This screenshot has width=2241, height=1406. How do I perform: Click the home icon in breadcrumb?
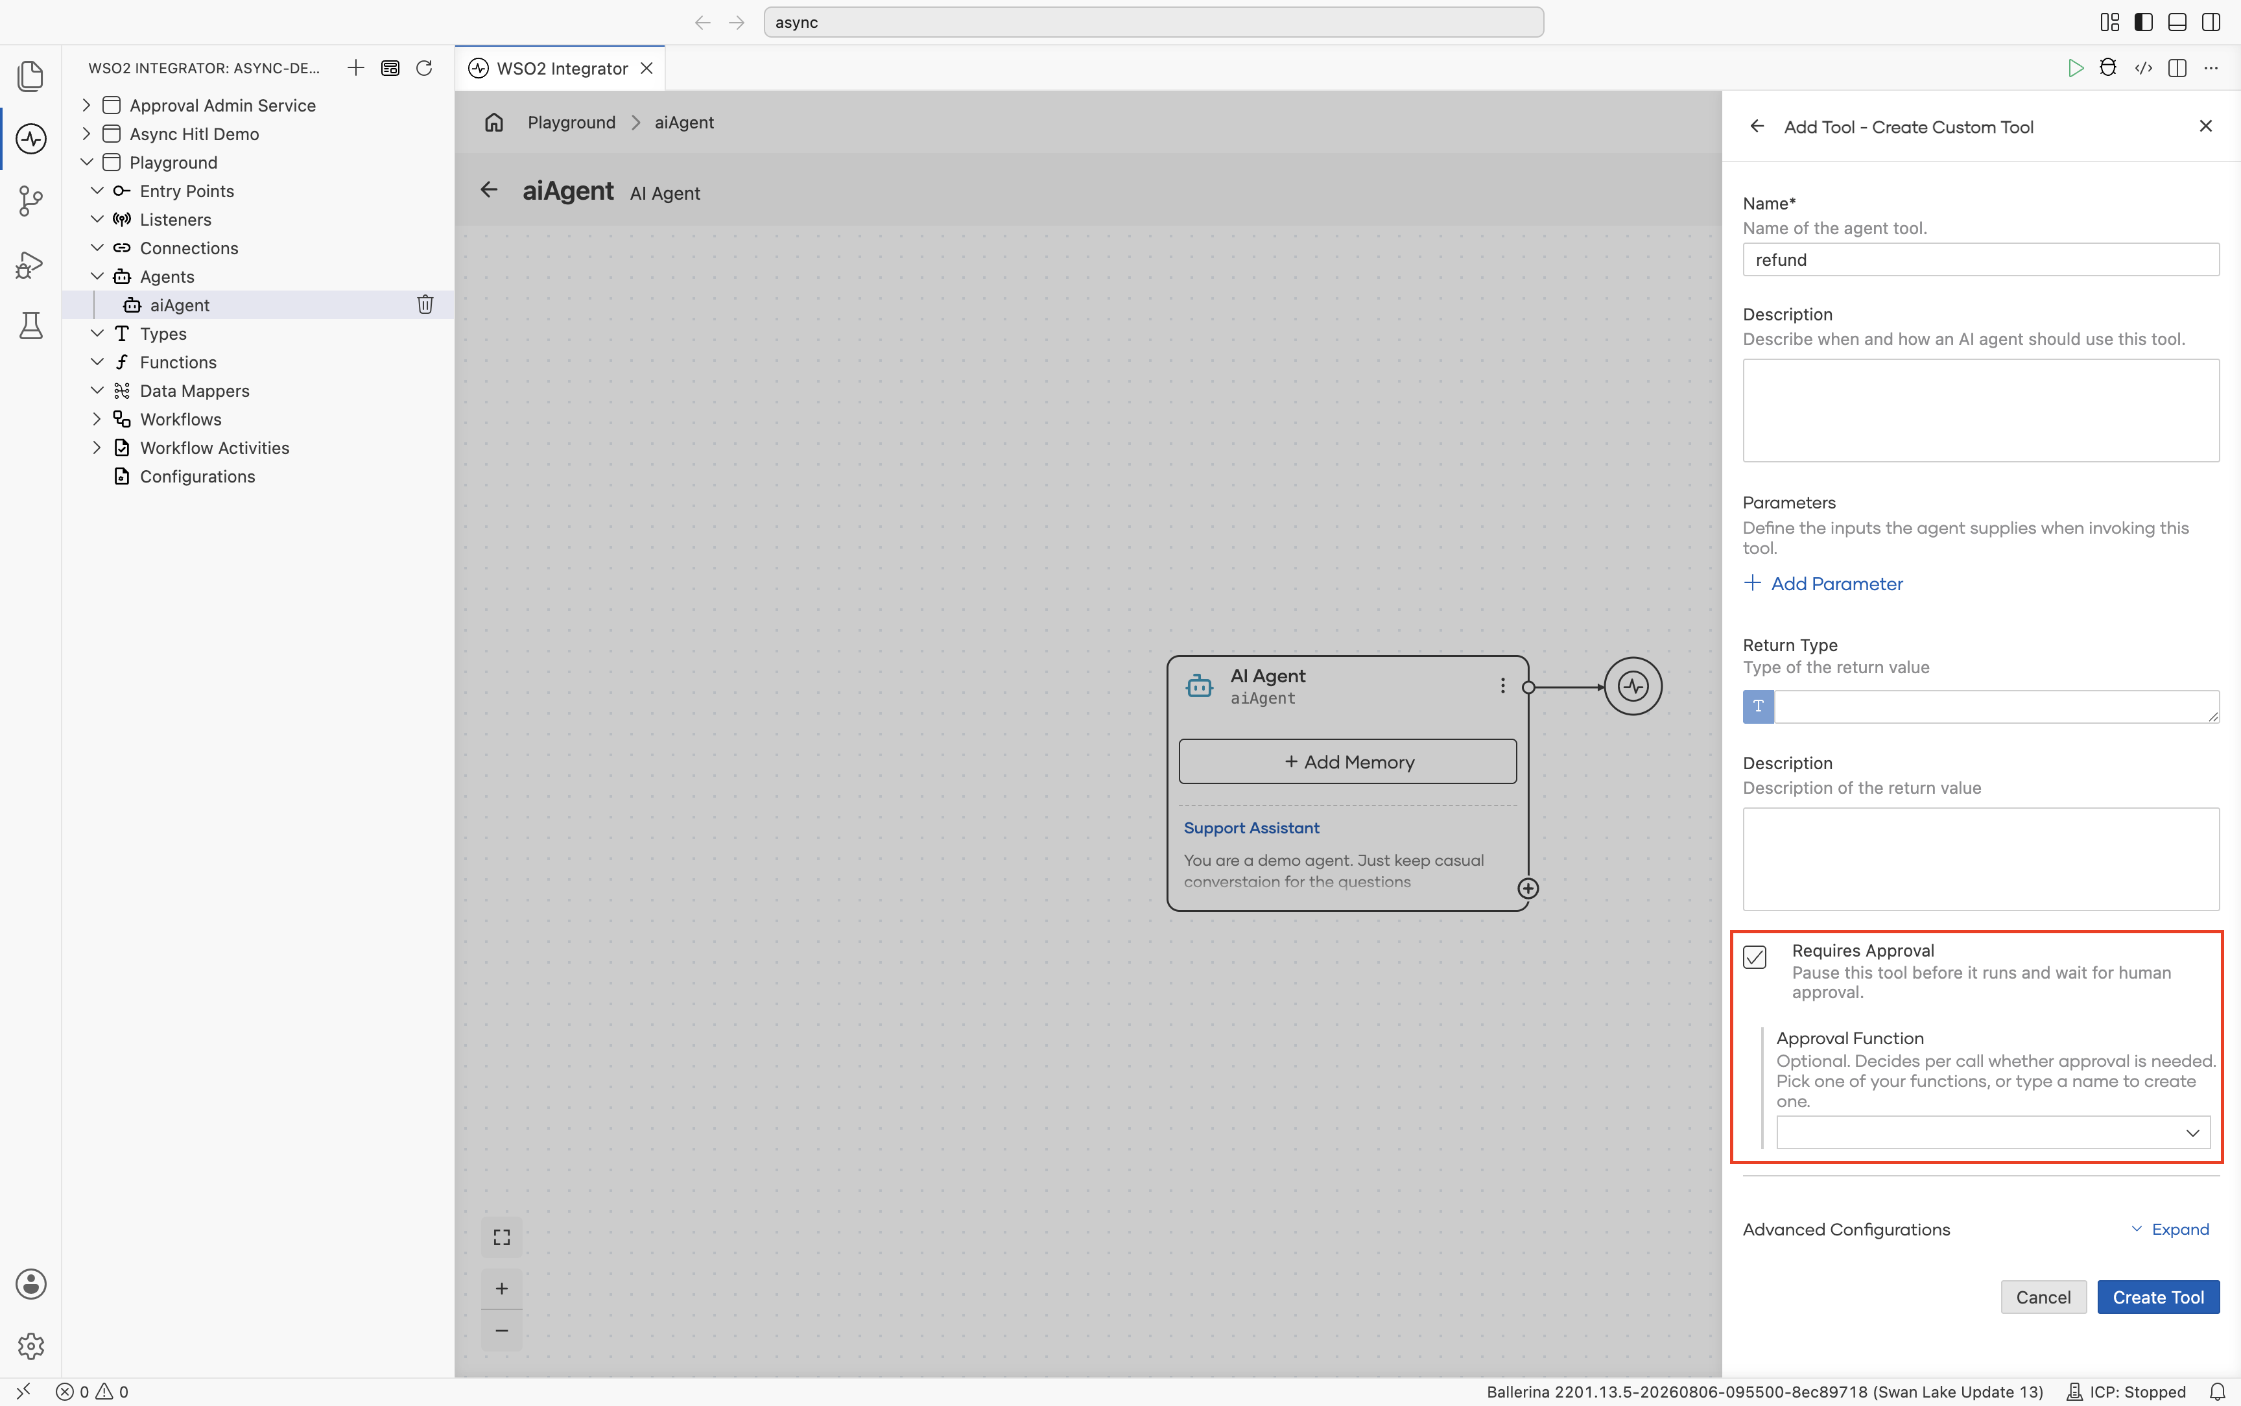coord(493,122)
